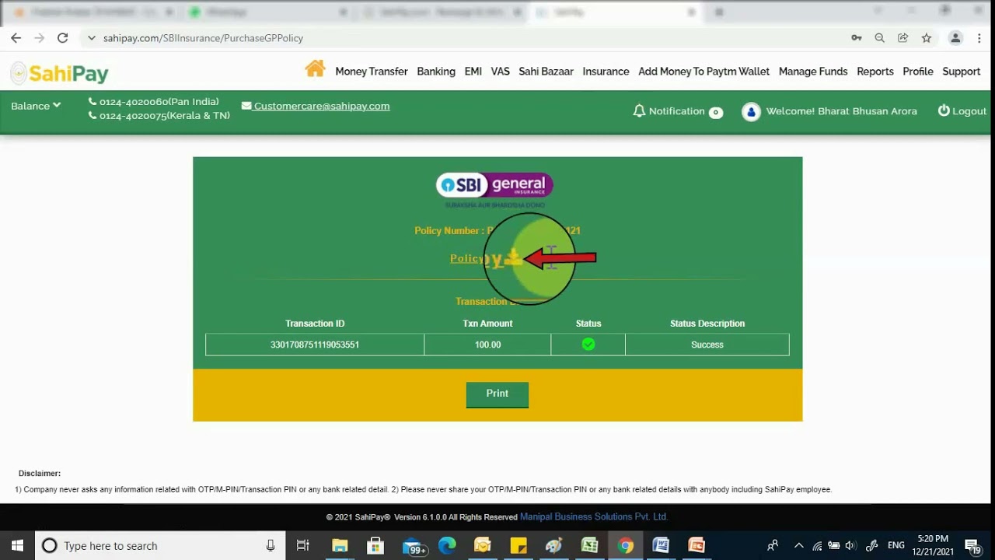Open Microsoft Store from taskbar
995x560 pixels.
coord(375,545)
